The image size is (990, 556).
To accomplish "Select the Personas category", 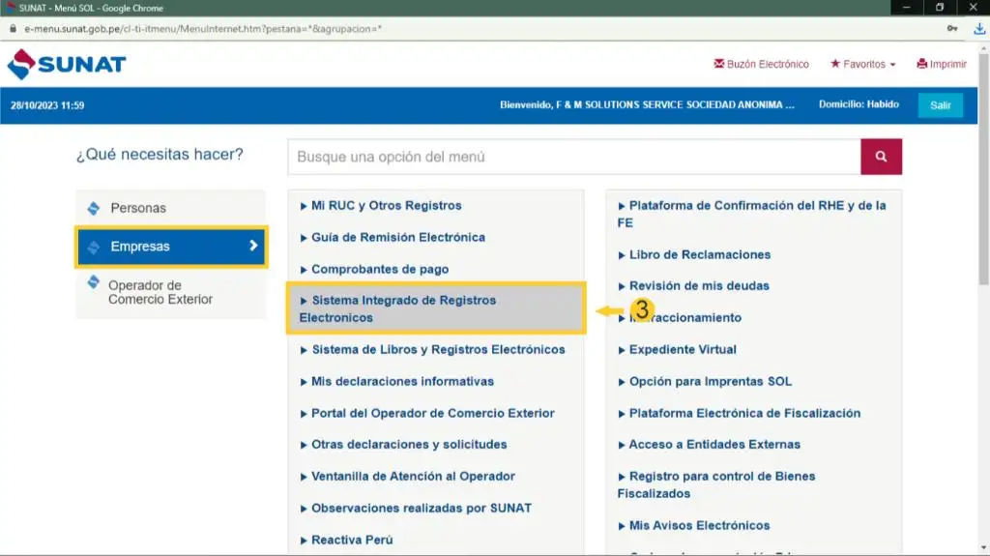I will point(137,208).
